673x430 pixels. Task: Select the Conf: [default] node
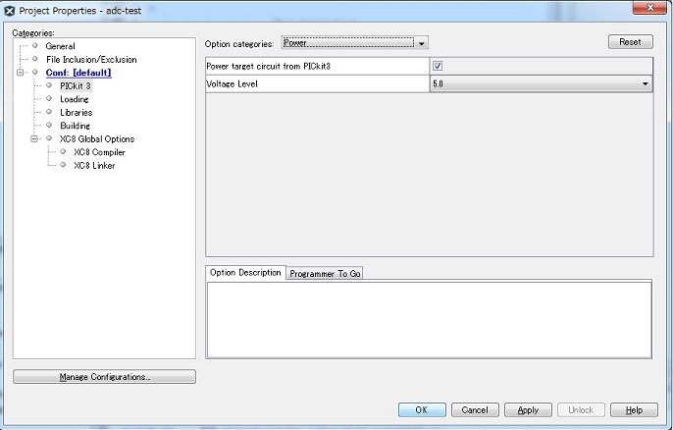[78, 73]
